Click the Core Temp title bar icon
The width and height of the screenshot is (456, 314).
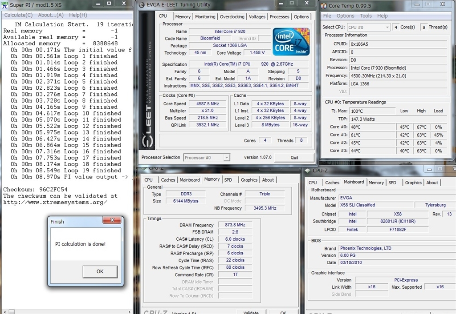click(x=324, y=5)
